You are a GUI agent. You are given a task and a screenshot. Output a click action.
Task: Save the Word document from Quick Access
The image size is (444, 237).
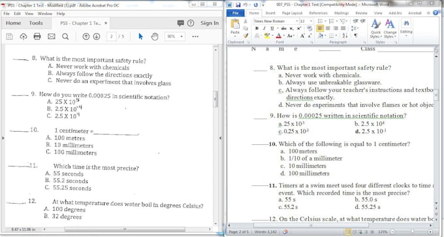point(238,5)
